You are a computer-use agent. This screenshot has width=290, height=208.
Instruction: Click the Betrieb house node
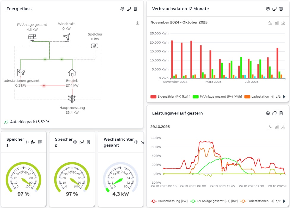coord(72,73)
